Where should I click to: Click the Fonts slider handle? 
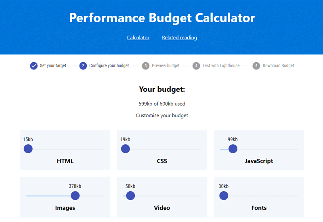224,196
